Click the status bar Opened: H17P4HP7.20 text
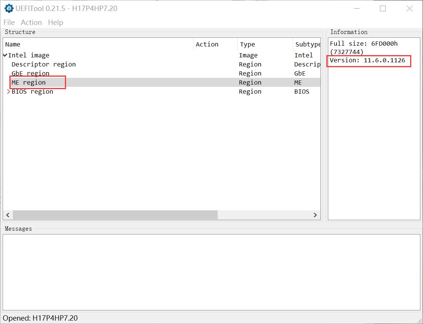Image resolution: width=423 pixels, height=324 pixels. coord(40,318)
